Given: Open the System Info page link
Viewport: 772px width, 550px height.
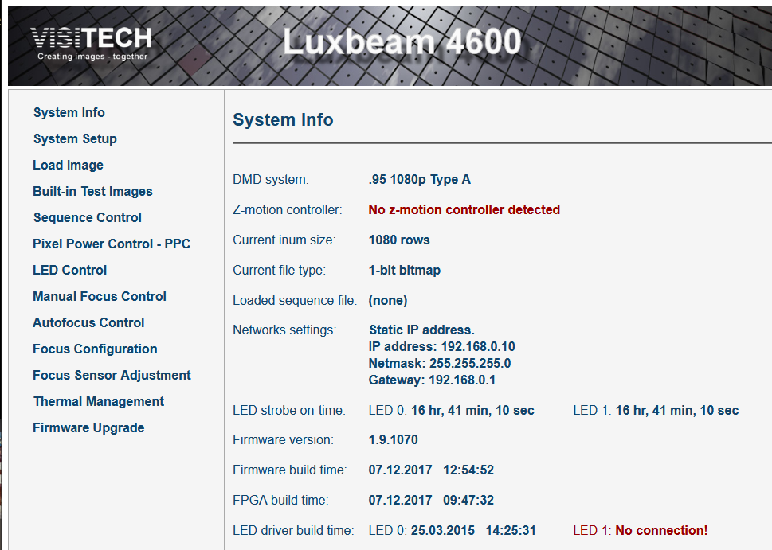Looking at the screenshot, I should pyautogui.click(x=69, y=113).
